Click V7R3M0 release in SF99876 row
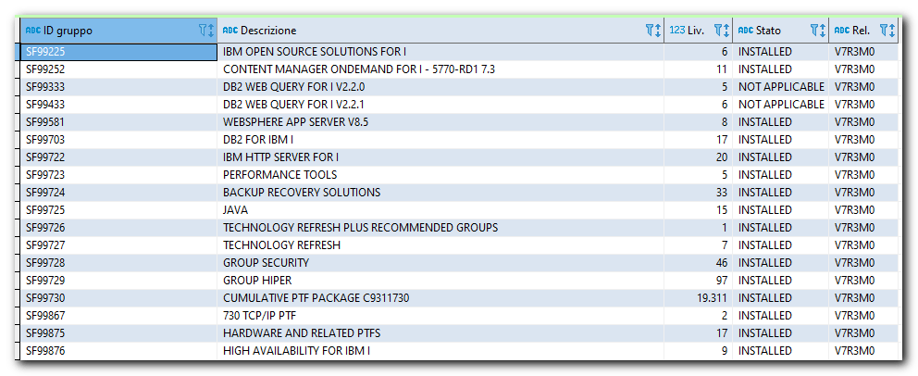This screenshot has height=376, width=918. (x=863, y=350)
